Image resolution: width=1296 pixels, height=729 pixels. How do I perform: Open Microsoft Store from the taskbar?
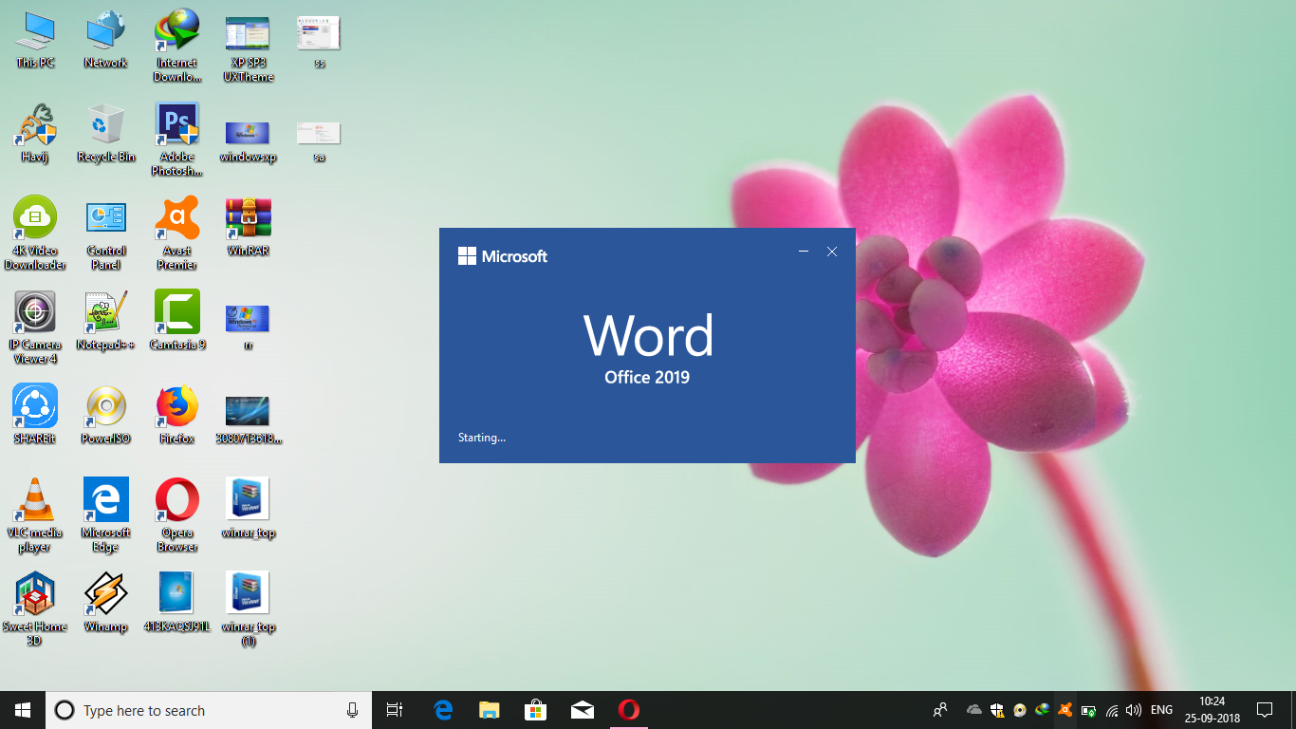coord(536,710)
